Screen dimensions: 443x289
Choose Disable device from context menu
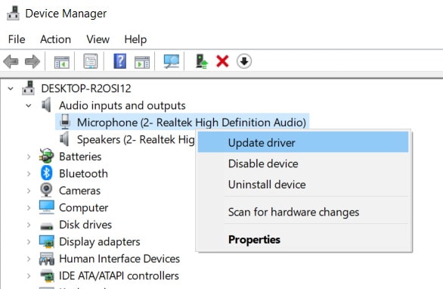point(303,163)
